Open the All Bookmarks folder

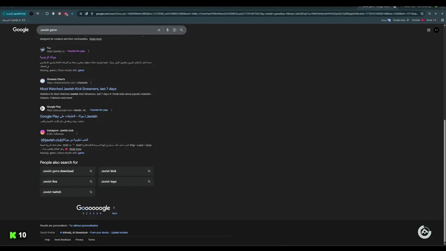click(14, 20)
